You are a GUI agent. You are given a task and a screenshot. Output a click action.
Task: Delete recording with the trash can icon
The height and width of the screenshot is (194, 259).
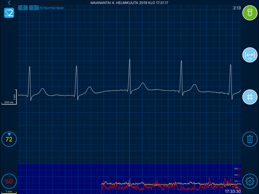(x=250, y=139)
